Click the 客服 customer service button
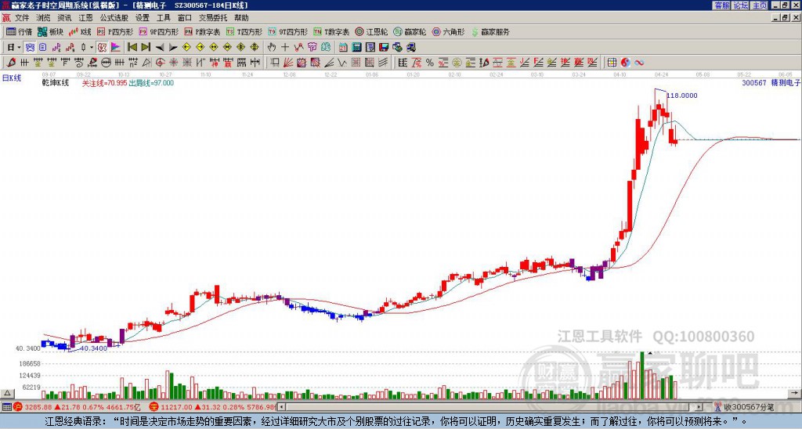 (x=722, y=5)
